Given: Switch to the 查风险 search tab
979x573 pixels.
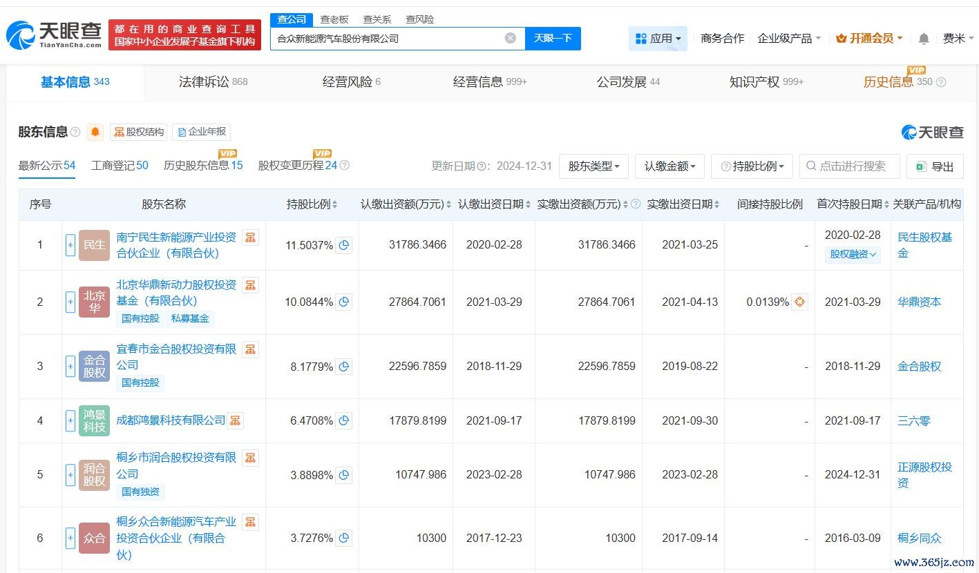Looking at the screenshot, I should [x=420, y=19].
